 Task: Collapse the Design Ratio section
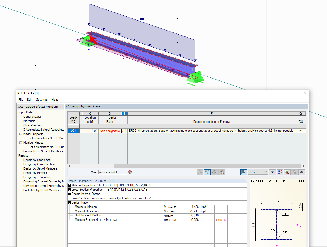click(69, 202)
